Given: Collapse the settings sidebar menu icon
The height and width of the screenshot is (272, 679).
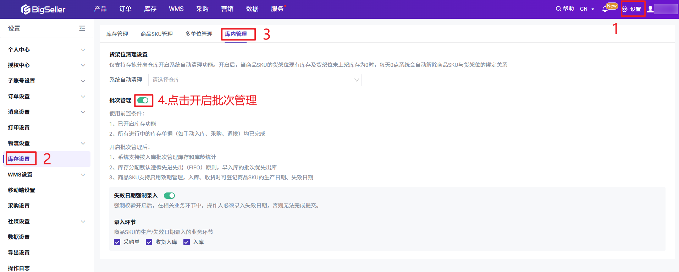Looking at the screenshot, I should [82, 28].
